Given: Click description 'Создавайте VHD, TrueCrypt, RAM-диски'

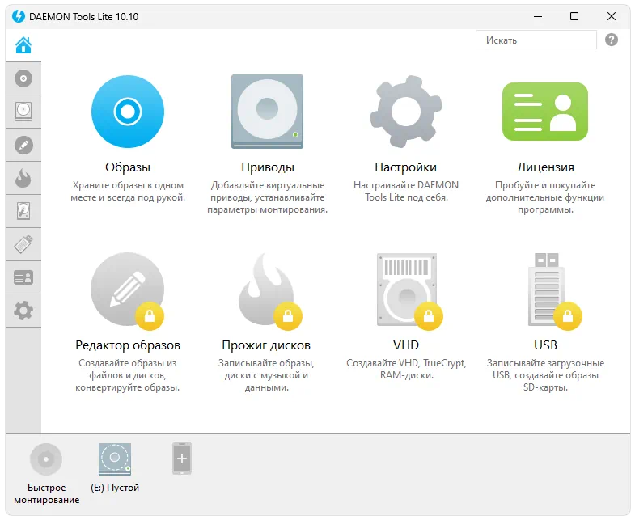Looking at the screenshot, I should point(406,369).
